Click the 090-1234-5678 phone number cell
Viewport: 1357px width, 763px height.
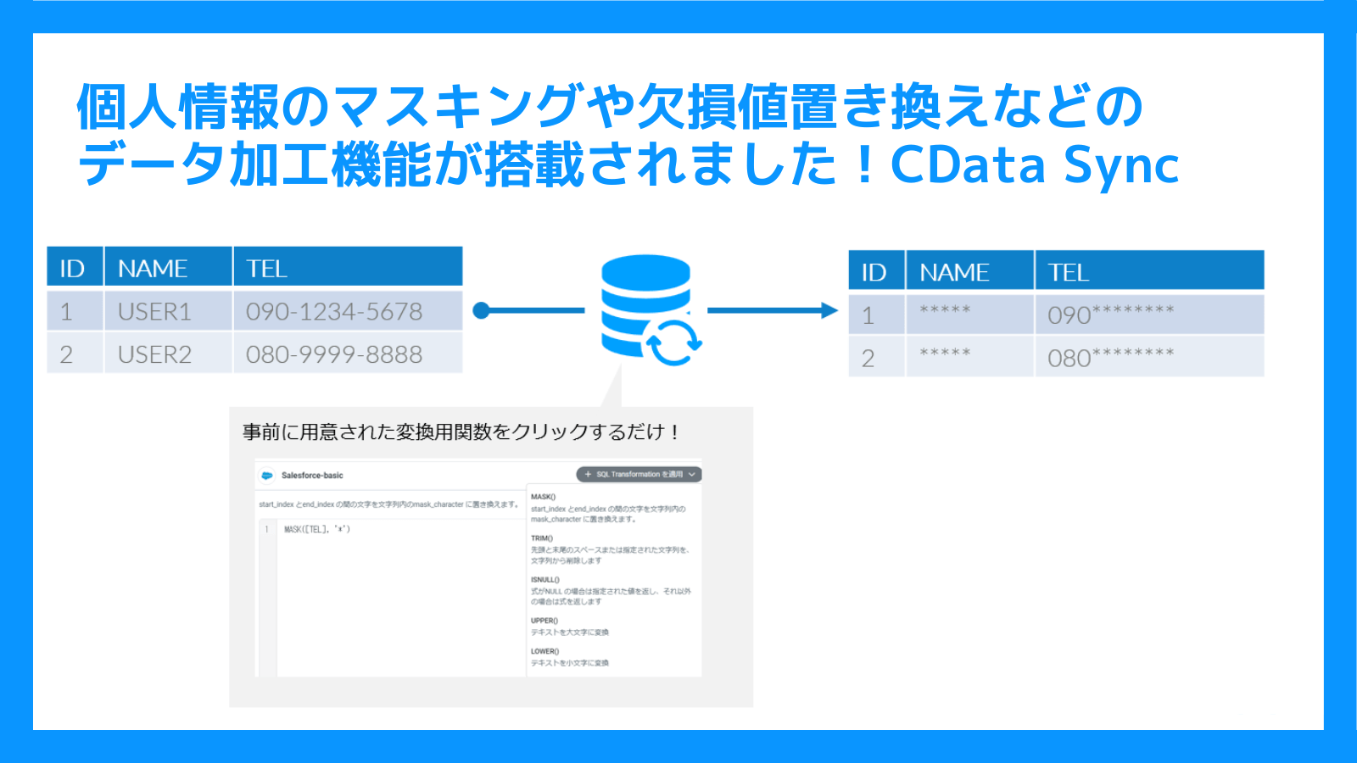click(x=348, y=311)
